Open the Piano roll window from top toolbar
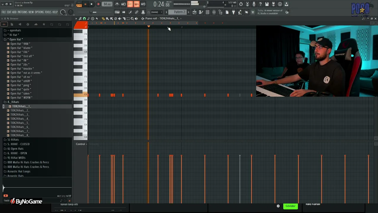Viewport: 378px width, 213px height. pyautogui.click(x=201, y=12)
